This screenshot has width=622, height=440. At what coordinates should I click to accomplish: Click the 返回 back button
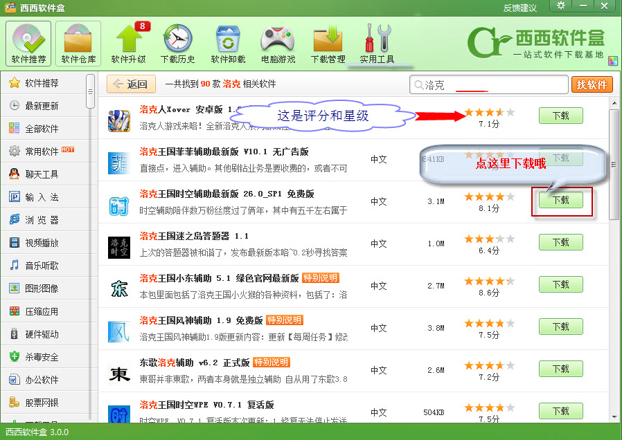pos(131,84)
